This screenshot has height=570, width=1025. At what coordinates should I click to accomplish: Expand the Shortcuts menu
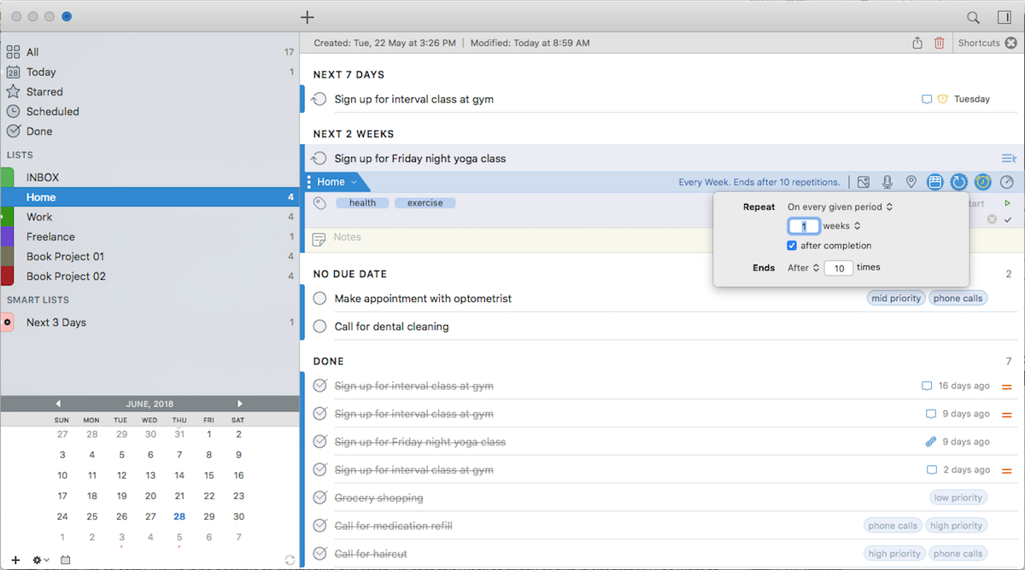986,43
